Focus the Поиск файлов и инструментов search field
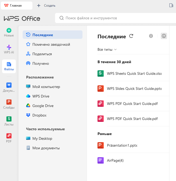Screen dimensions: 176x181 pos(115,18)
